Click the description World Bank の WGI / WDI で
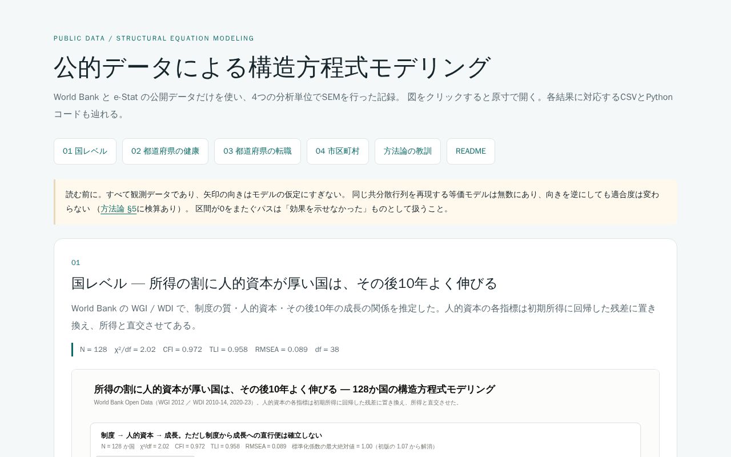 [364, 316]
